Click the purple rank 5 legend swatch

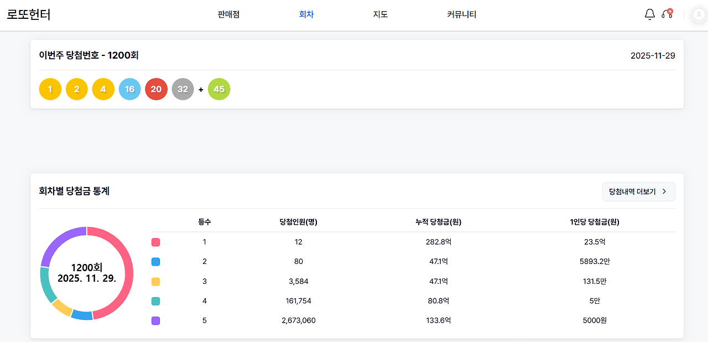(x=156, y=320)
